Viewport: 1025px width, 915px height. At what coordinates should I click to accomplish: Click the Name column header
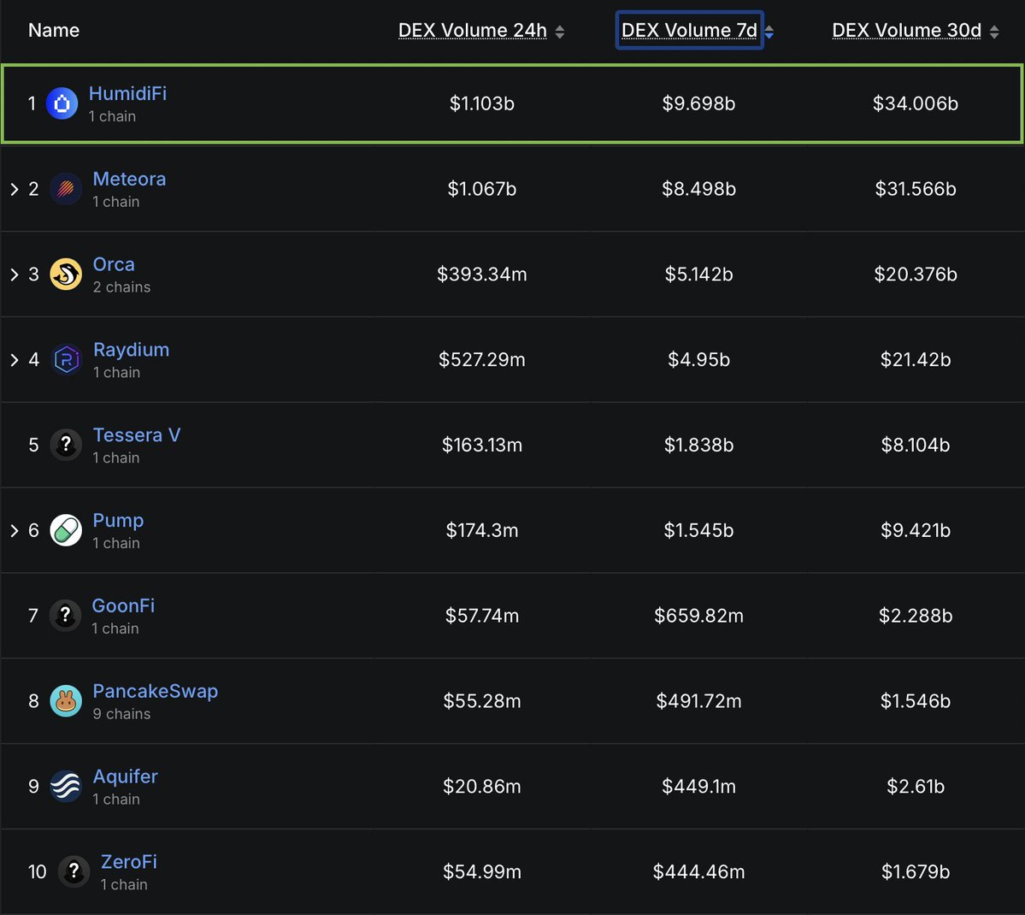click(54, 30)
